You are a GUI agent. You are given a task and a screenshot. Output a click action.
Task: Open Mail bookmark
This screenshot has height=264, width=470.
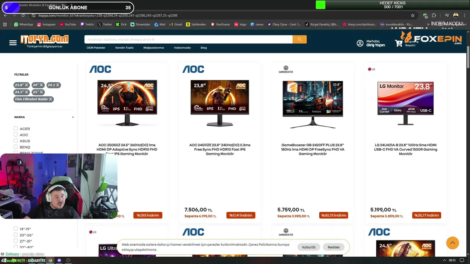click(160, 25)
